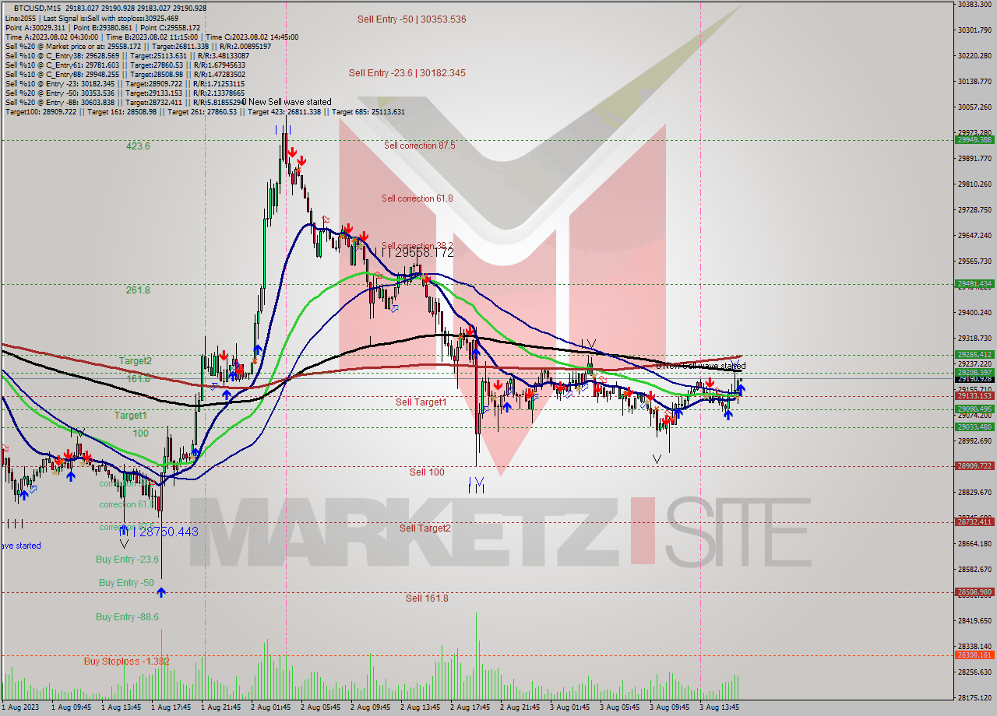Click the 28750.443 wave point label
997x716 pixels.
[169, 532]
